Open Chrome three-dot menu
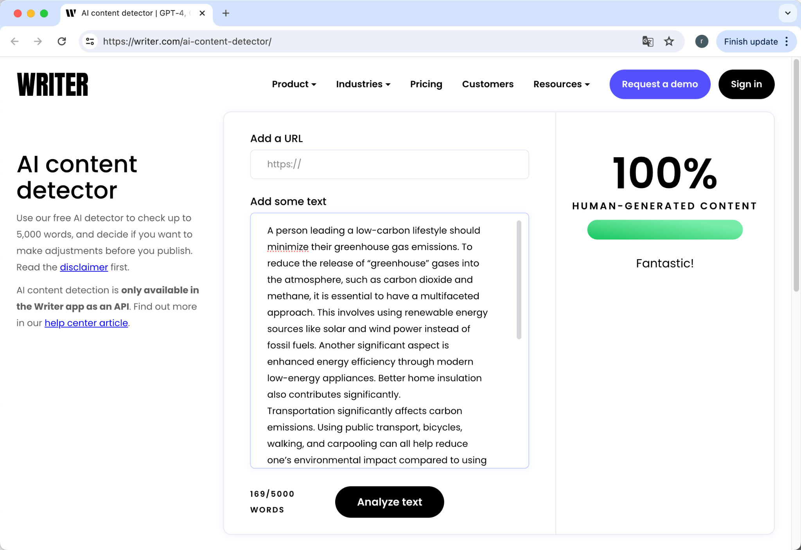 click(787, 41)
